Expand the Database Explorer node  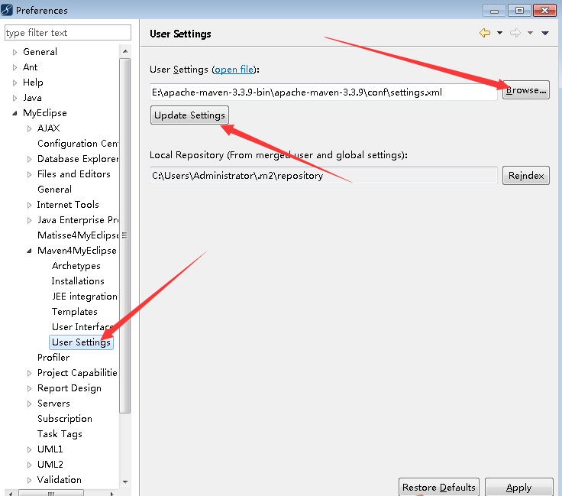tap(29, 159)
